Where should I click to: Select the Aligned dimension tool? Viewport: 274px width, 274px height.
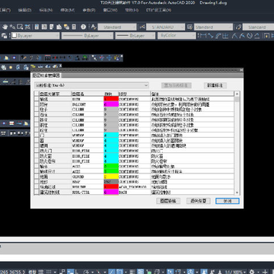210,36
